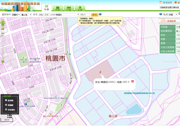Click the 面積 row label
Screen dimensions: 180x127
(x=167, y=43)
